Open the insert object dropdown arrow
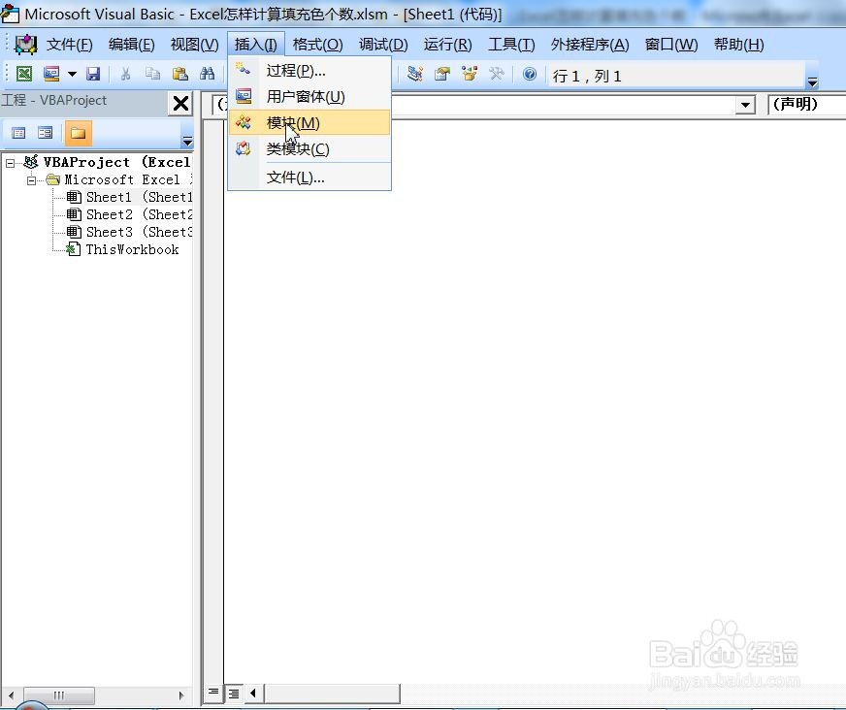 click(72, 74)
